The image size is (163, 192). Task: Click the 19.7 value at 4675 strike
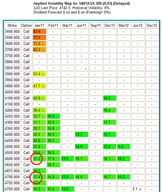click(37, 171)
